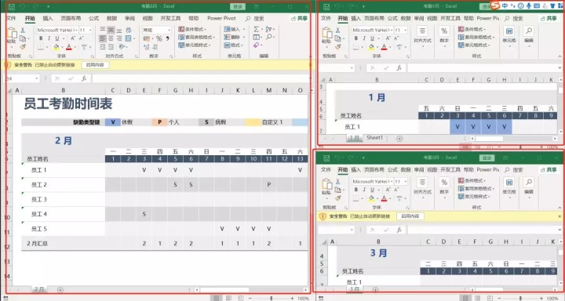Image resolution: width=565 pixels, height=301 pixels.
Task: Toggle Italic in the 考勤1月 window
Action: (364, 38)
